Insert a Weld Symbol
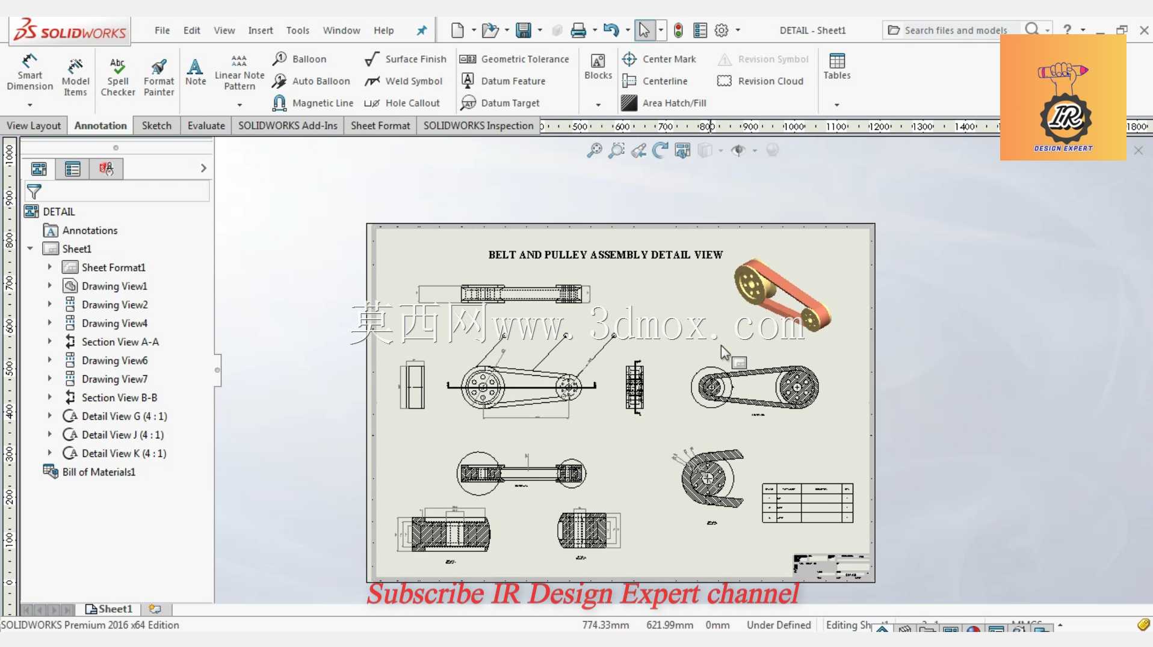1153x647 pixels. pos(404,81)
